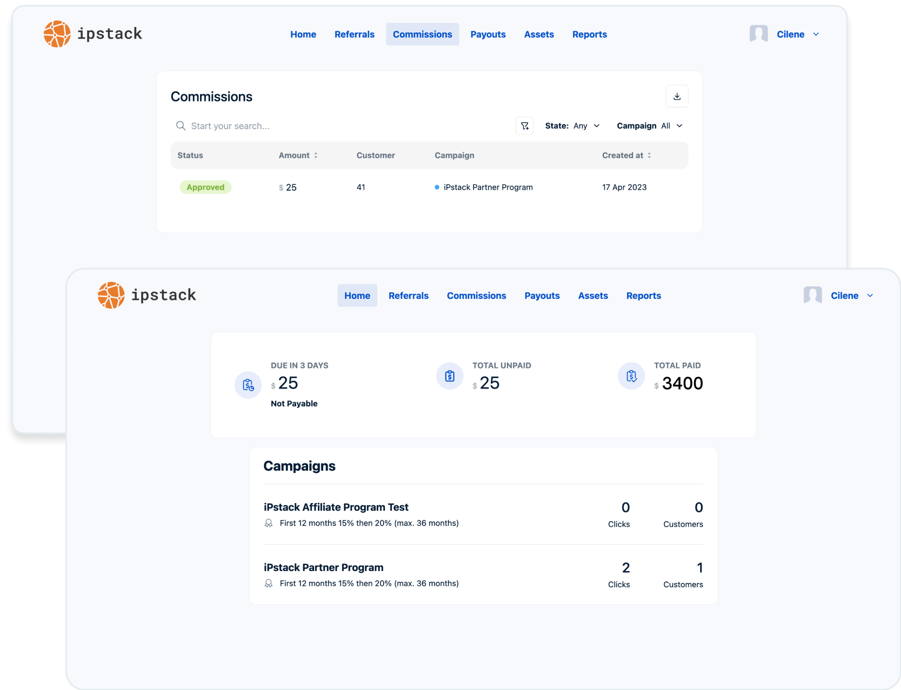This screenshot has width=901, height=690.
Task: Click the Total Unpaid 25 value
Action: click(x=490, y=383)
